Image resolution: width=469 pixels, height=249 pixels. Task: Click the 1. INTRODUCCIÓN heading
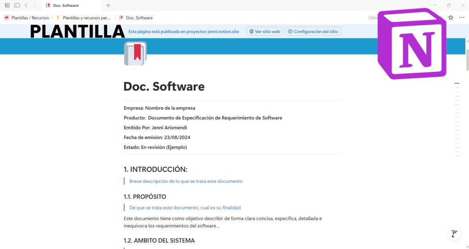coord(155,169)
